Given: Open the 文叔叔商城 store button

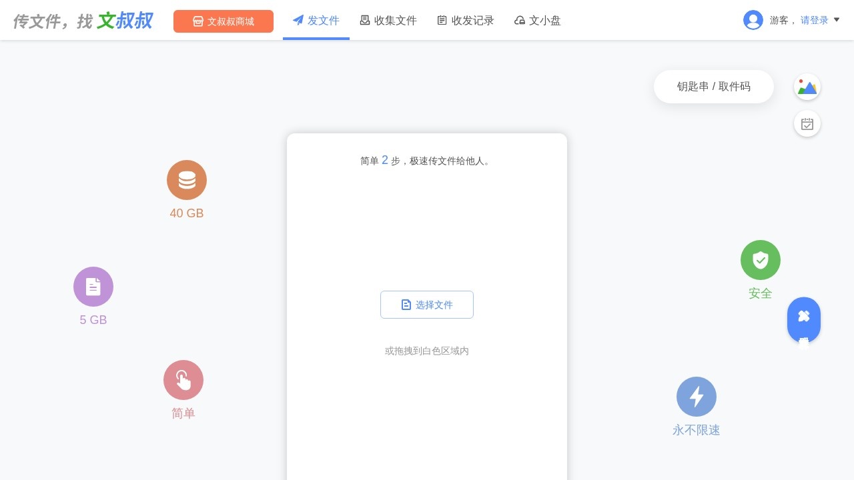Looking at the screenshot, I should pos(224,21).
